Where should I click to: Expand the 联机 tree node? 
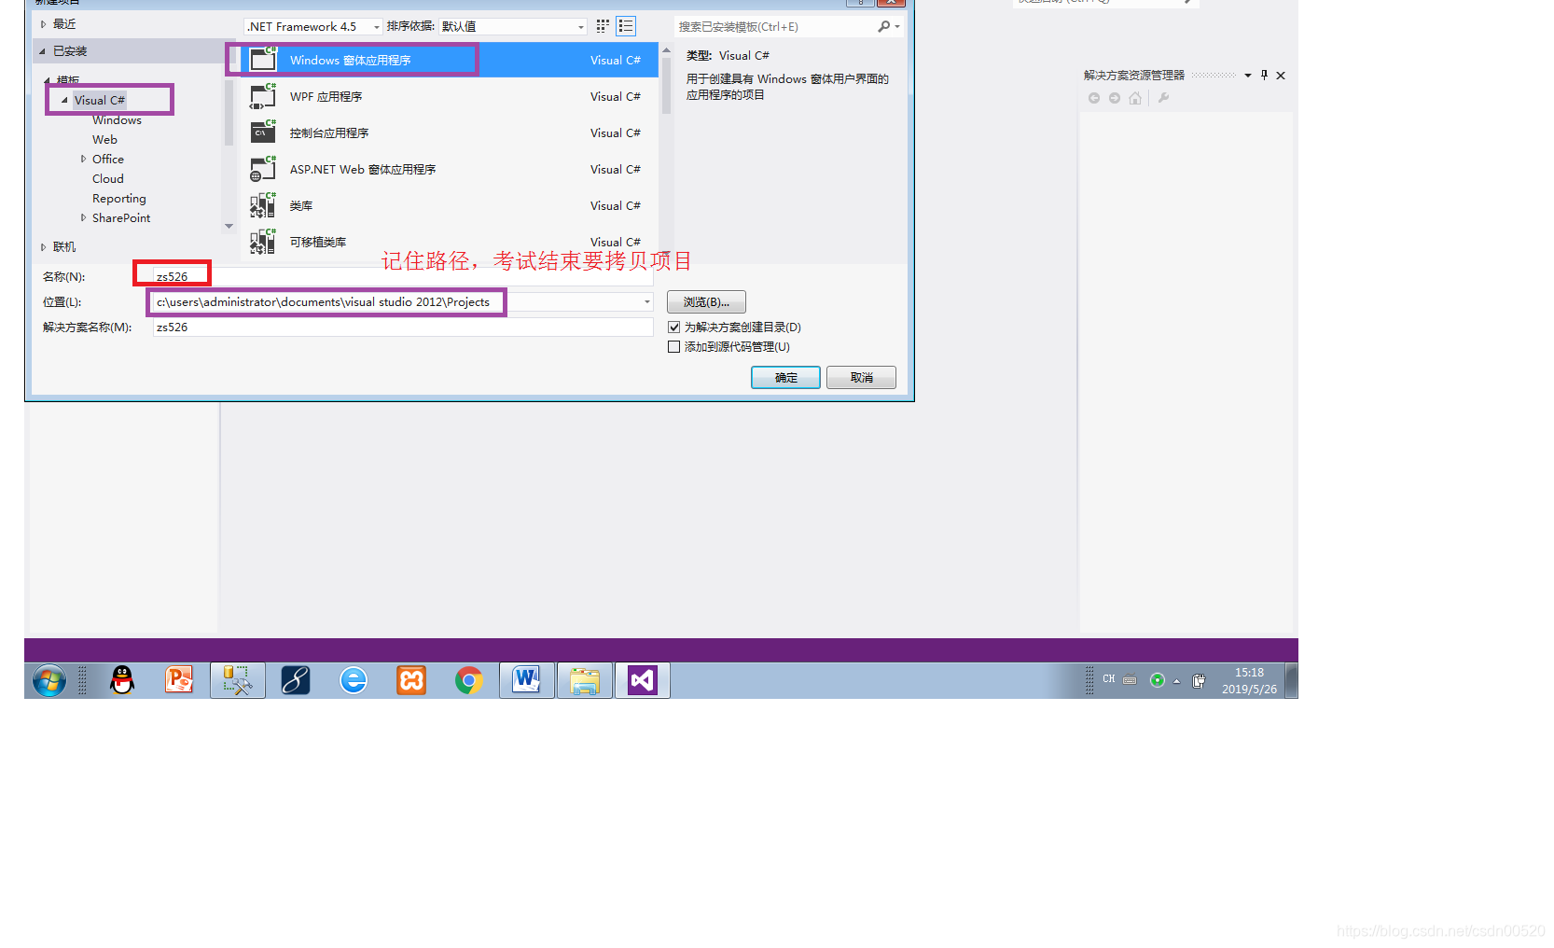(x=43, y=247)
